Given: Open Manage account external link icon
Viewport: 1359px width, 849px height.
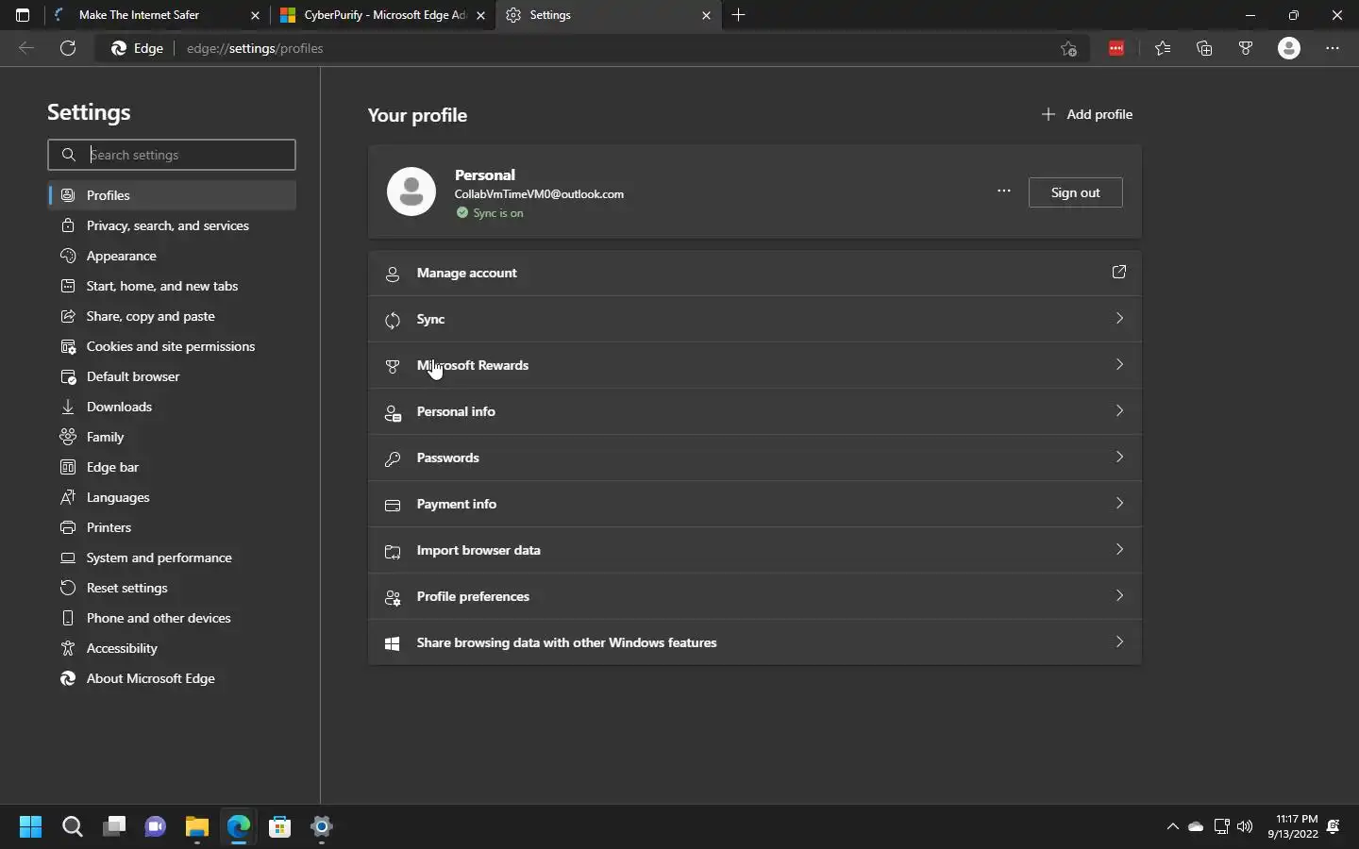Looking at the screenshot, I should (1119, 272).
